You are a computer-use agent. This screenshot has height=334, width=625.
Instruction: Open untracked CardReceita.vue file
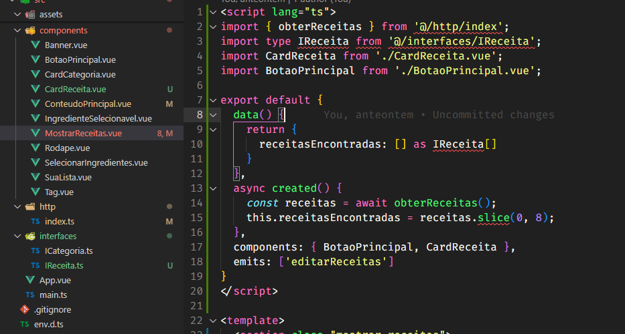(x=75, y=90)
